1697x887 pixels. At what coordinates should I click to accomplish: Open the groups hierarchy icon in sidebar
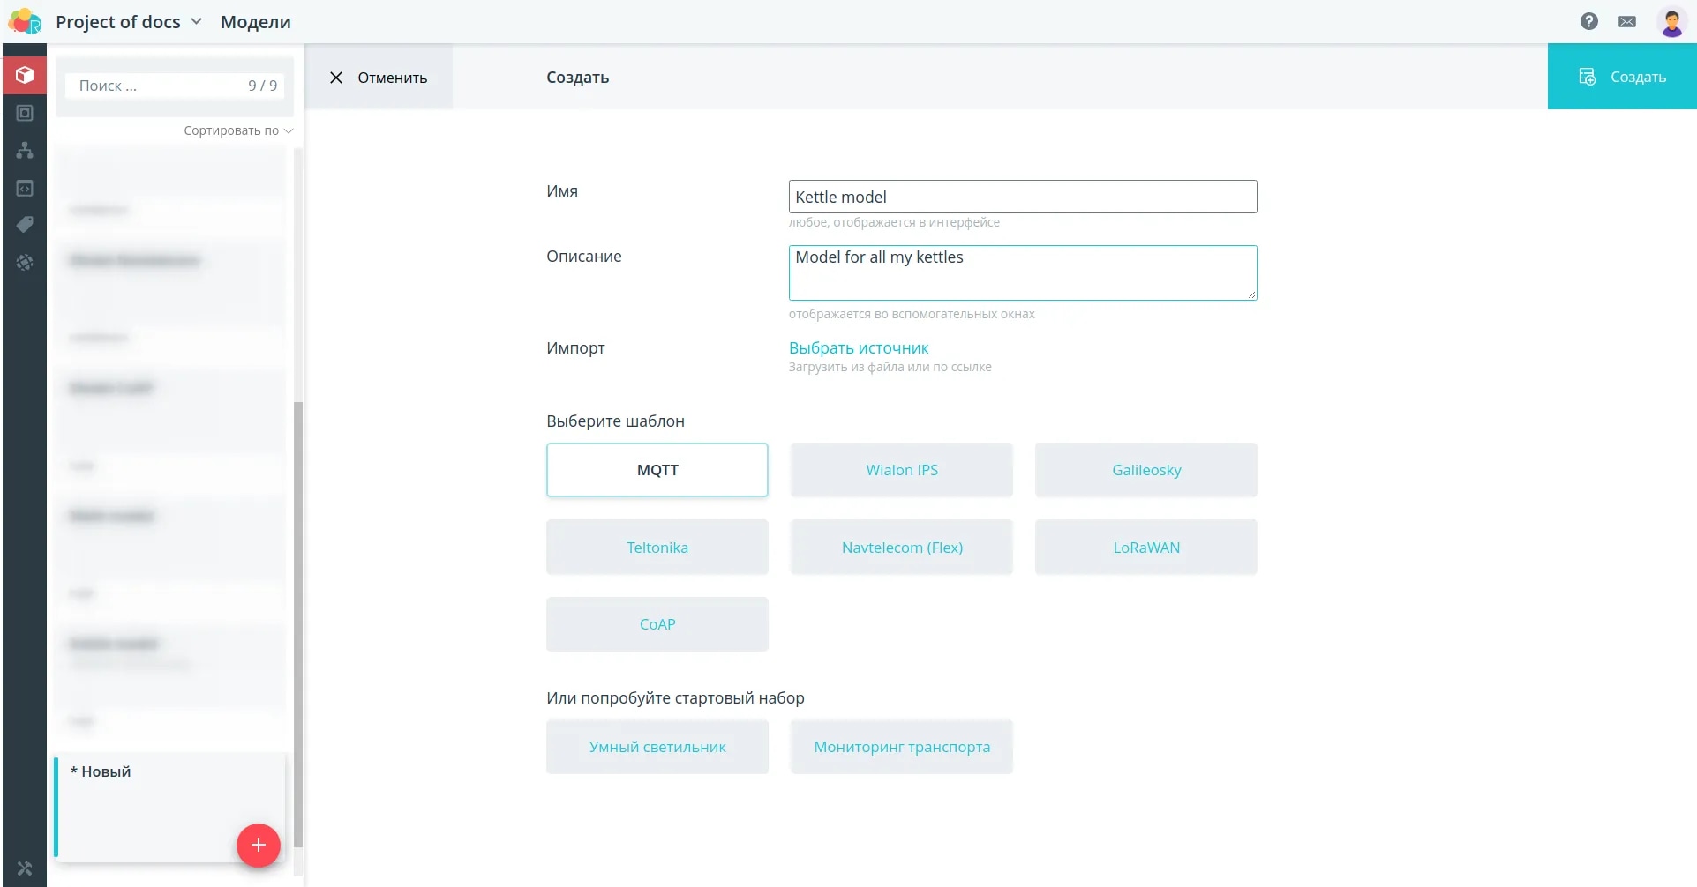pyautogui.click(x=25, y=151)
